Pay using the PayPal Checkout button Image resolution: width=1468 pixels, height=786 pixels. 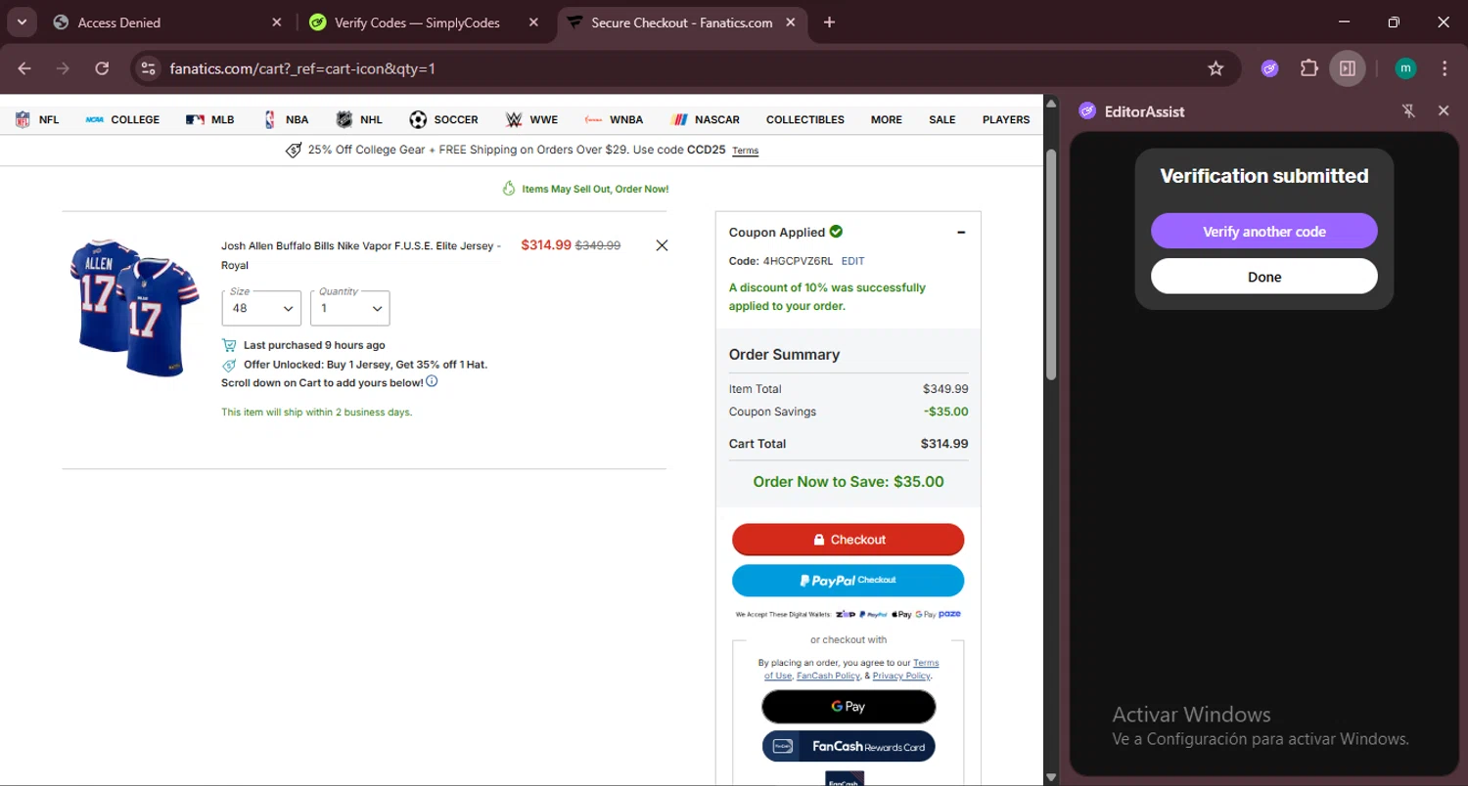[849, 580]
